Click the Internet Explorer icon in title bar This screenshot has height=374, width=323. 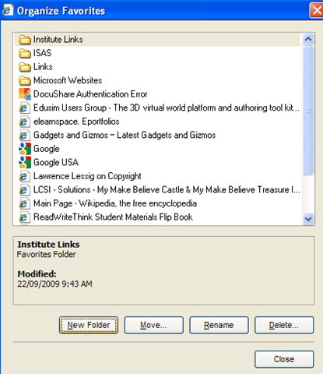pyautogui.click(x=8, y=10)
